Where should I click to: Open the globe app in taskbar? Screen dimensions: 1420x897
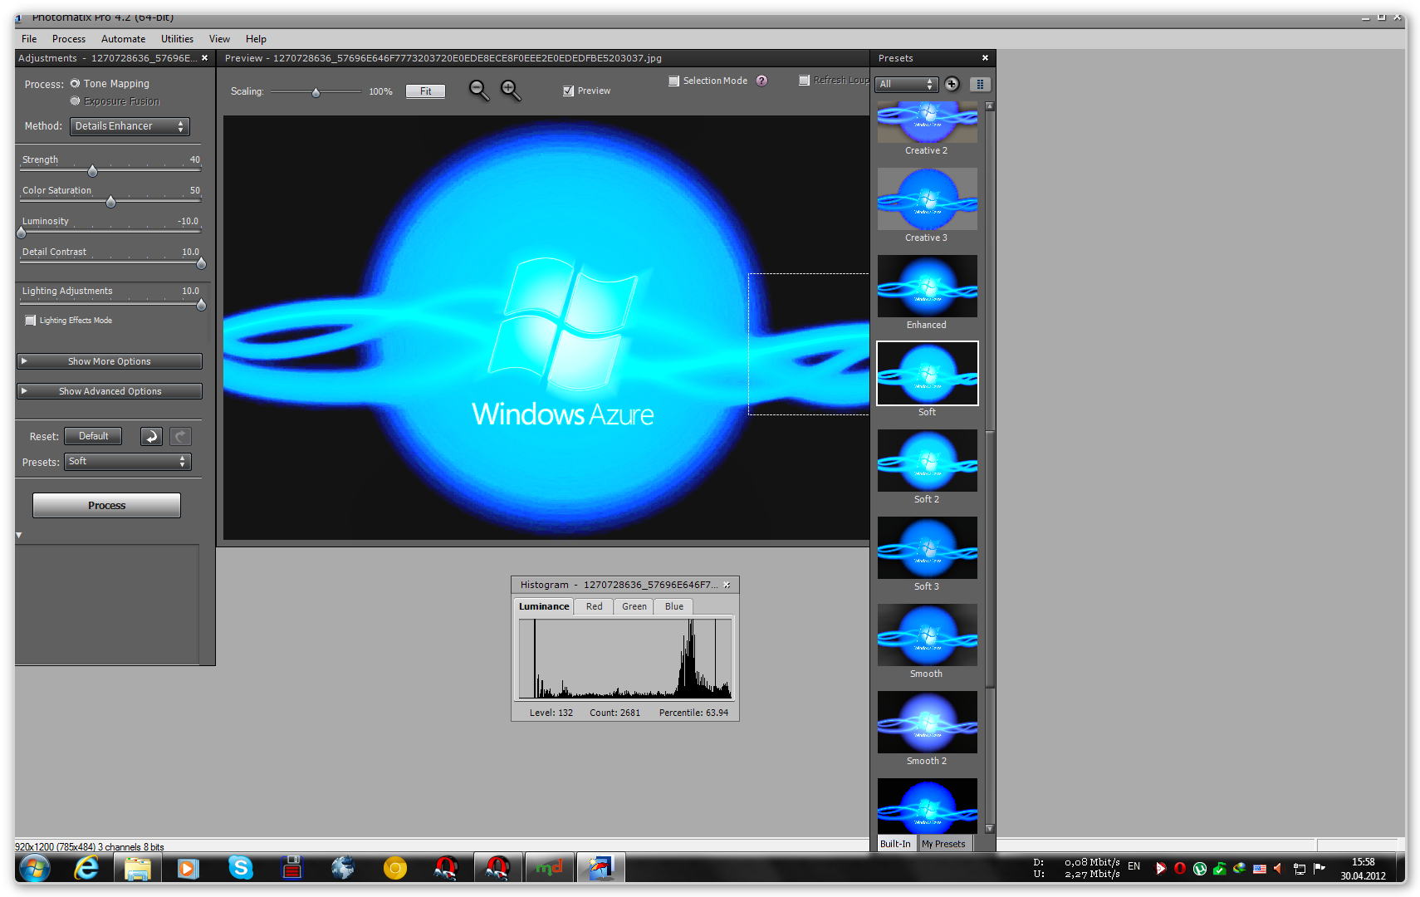coord(343,869)
